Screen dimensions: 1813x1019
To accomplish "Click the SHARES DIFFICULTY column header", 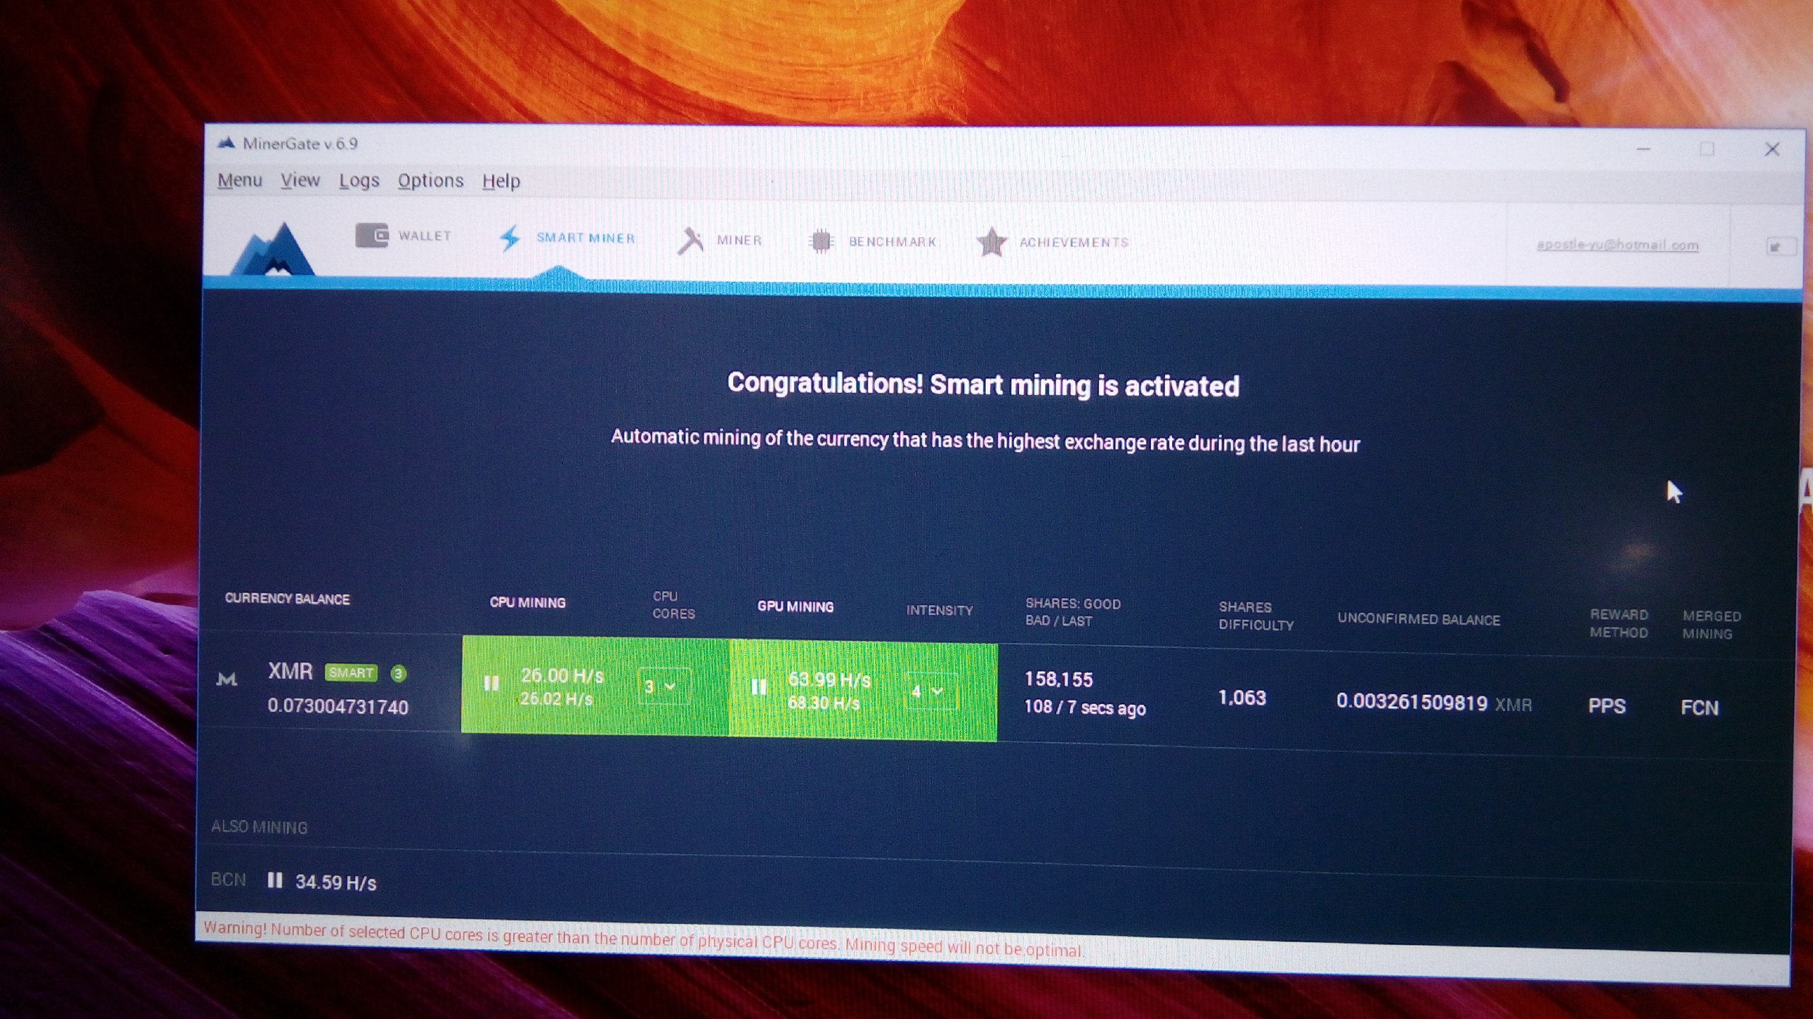I will tap(1256, 616).
